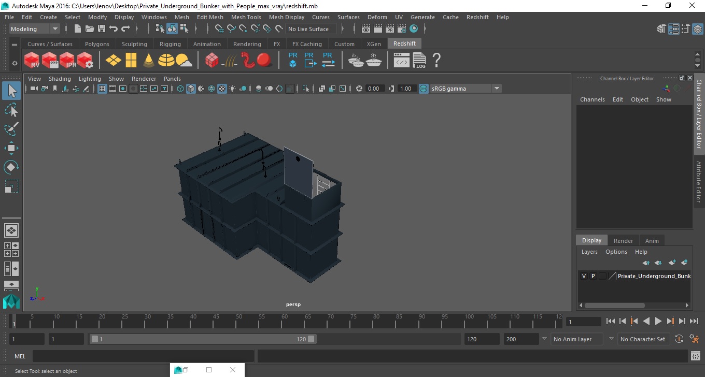Click Open Scene folder icon
Image resolution: width=705 pixels, height=377 pixels.
(x=90, y=29)
